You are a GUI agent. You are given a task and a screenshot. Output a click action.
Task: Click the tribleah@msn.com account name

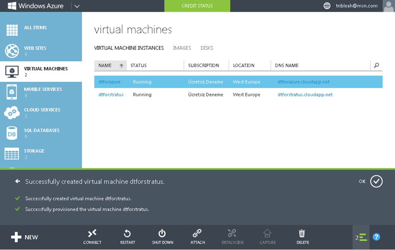tap(357, 6)
